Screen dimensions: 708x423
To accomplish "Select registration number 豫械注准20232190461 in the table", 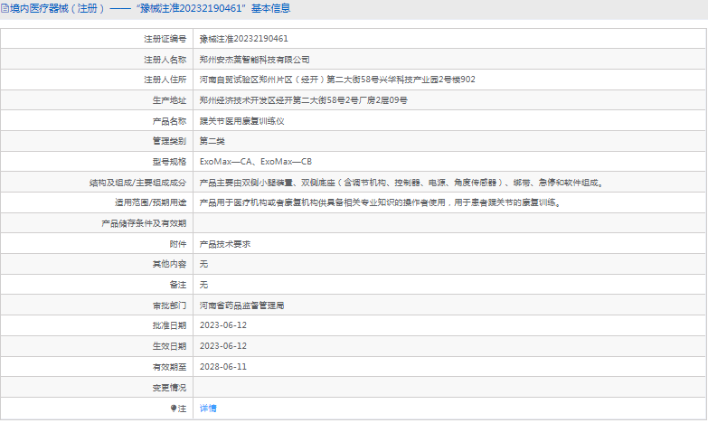I will click(x=244, y=39).
